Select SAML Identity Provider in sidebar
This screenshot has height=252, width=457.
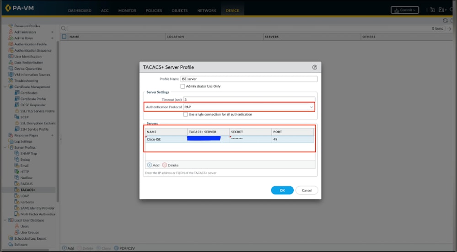(38, 208)
